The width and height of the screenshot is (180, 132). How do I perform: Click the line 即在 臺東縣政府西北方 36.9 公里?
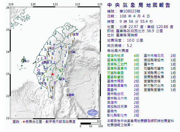(135, 31)
